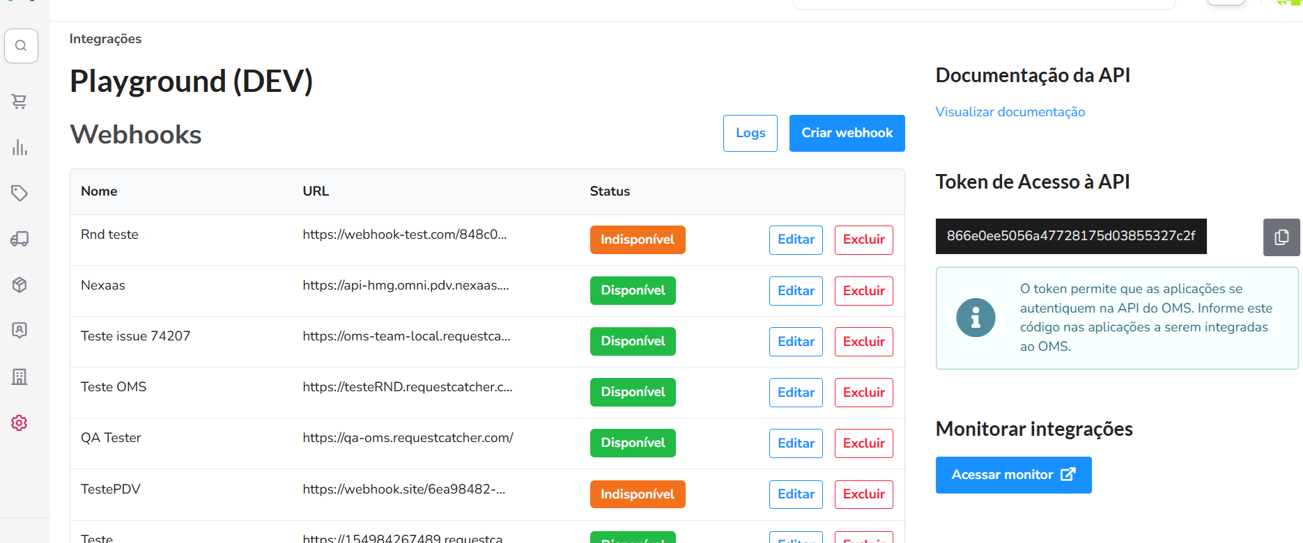The image size is (1303, 543).
Task: Delete the TestePDV webhook
Action: pos(864,494)
